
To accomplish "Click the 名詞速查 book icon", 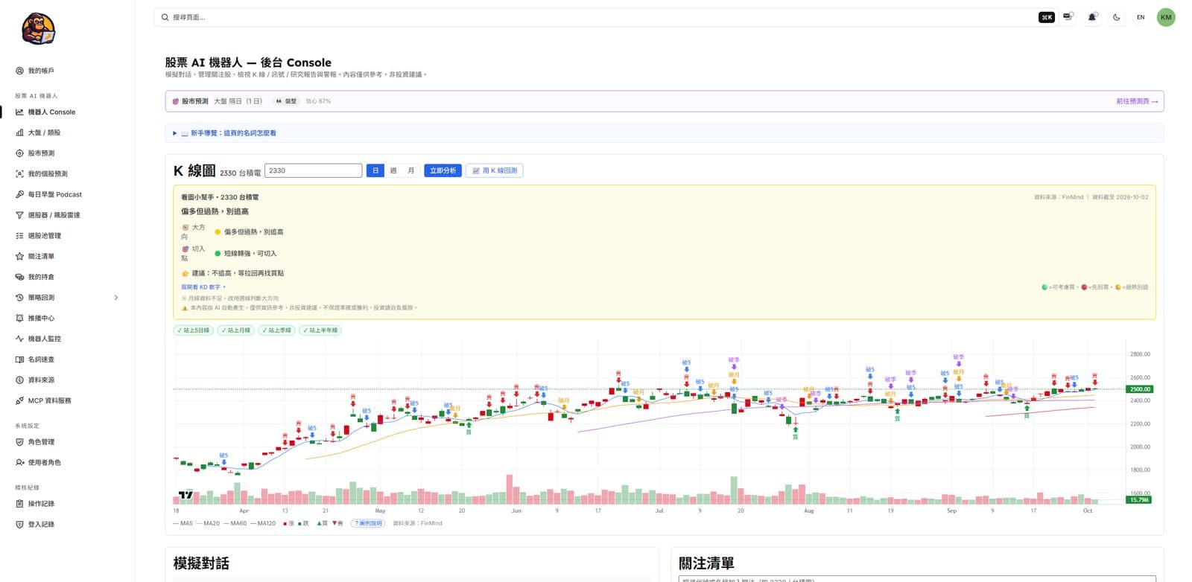I will (19, 359).
